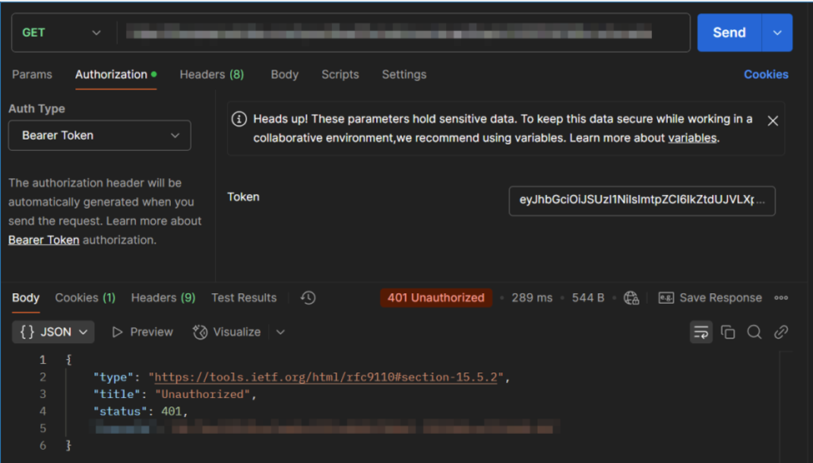Click the network globe icon in response bar

[x=631, y=298]
